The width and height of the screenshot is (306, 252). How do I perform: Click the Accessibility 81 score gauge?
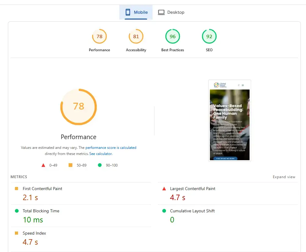(136, 37)
